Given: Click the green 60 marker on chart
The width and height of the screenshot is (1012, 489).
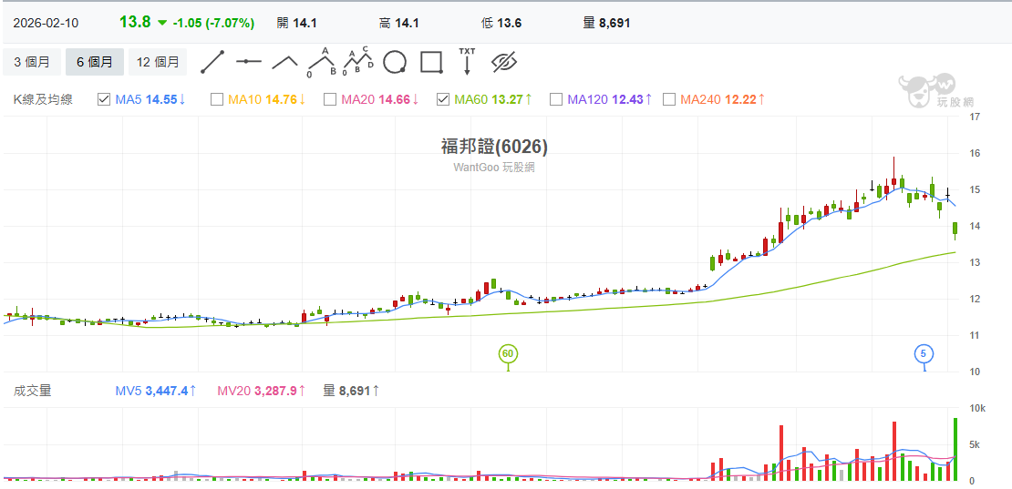Looking at the screenshot, I should [x=508, y=353].
